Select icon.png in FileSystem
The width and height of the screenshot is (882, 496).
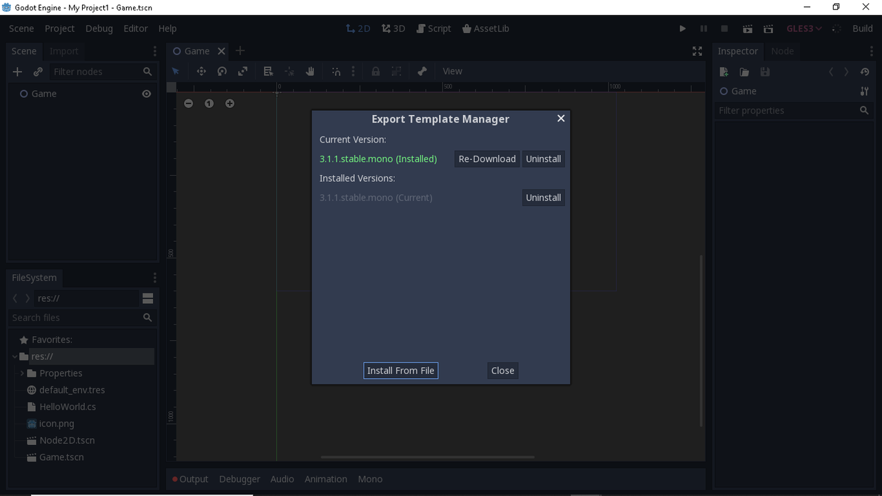(57, 424)
